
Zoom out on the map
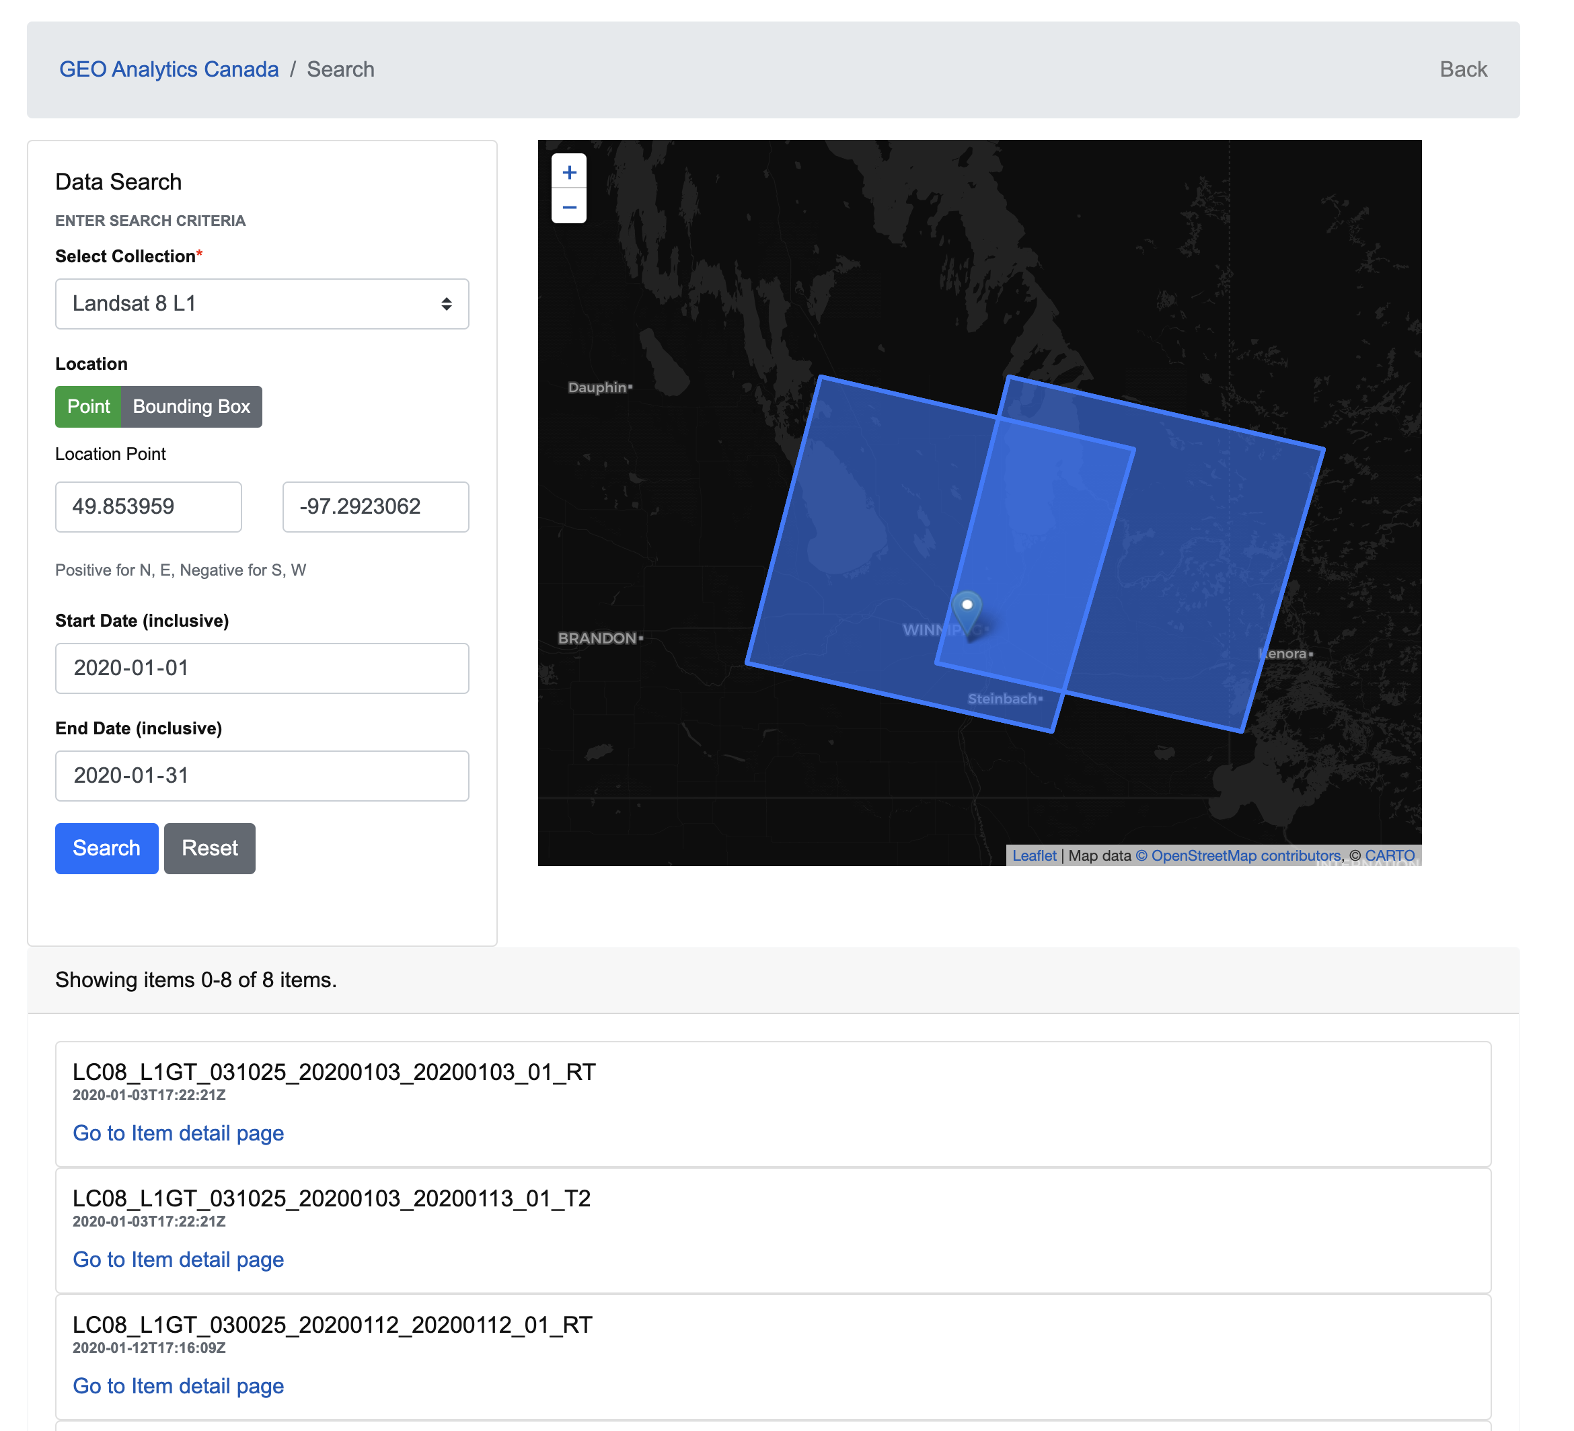(x=569, y=207)
